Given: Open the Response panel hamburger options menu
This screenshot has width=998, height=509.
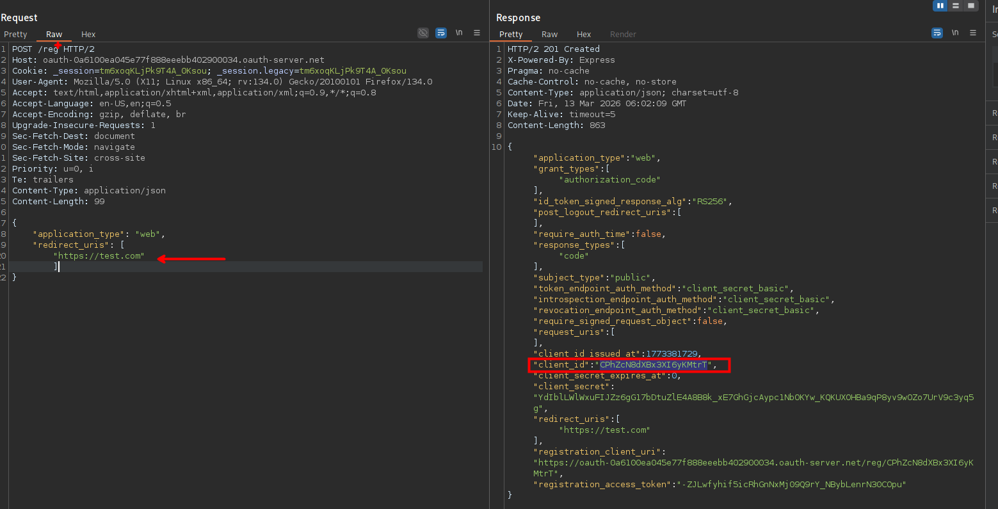Looking at the screenshot, I should 973,33.
